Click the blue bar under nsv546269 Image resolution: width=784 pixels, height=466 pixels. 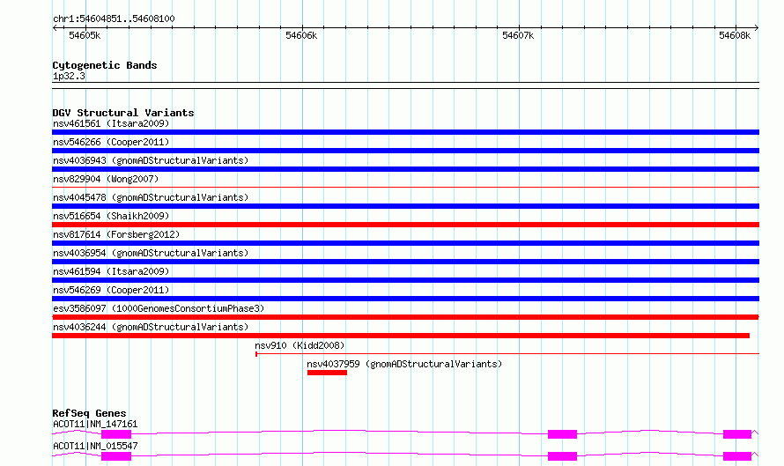tap(405, 299)
